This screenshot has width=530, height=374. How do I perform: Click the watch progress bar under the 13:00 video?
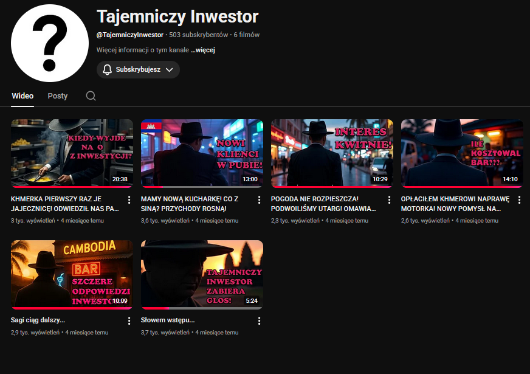(x=202, y=187)
